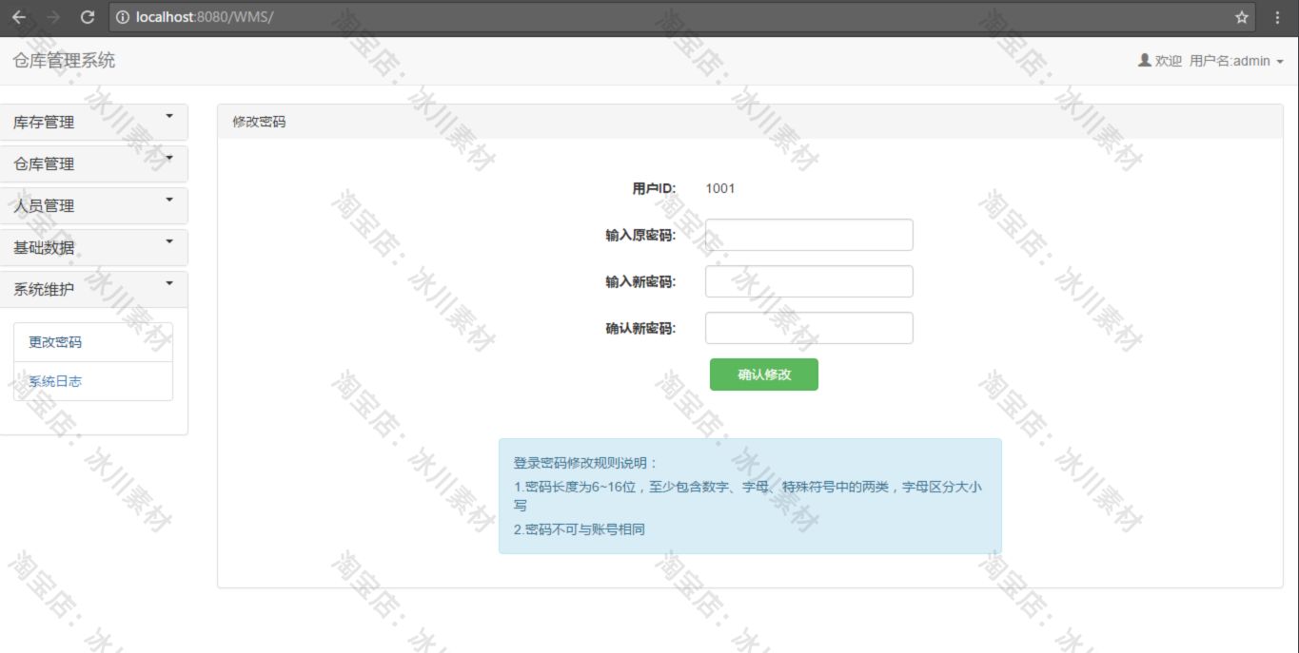Click the caret arrow on 库存管理
The image size is (1299, 653).
point(169,116)
